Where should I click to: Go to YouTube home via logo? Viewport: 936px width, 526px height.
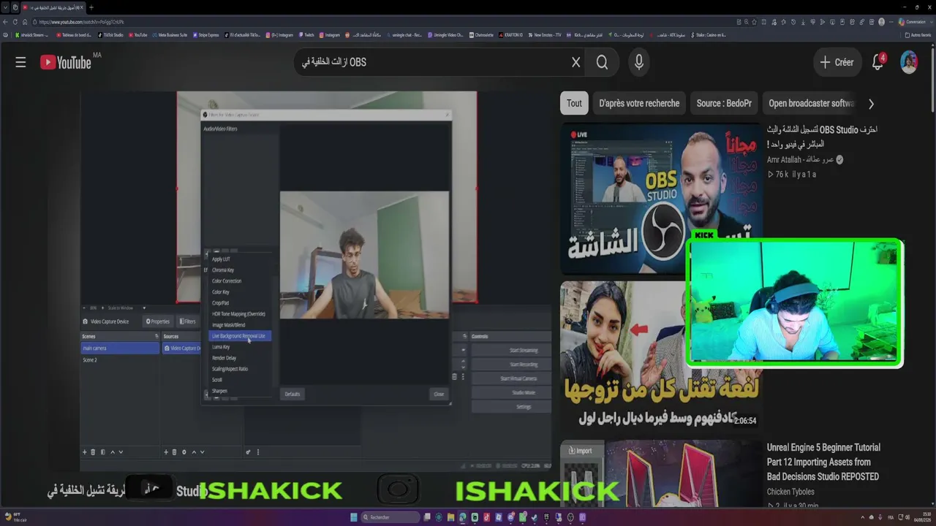tap(66, 63)
